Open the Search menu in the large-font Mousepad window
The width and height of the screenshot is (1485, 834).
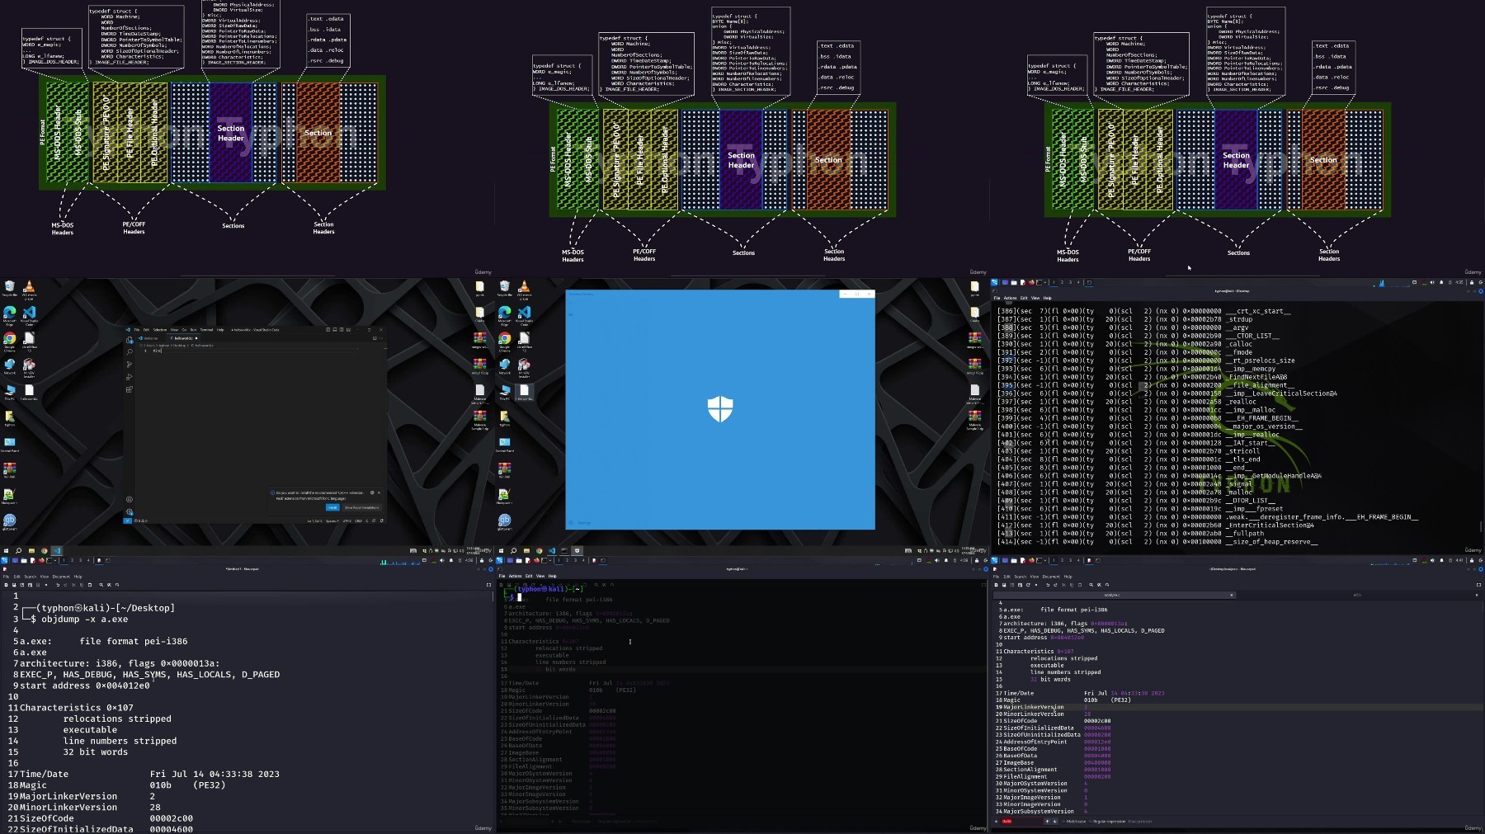pos(30,577)
